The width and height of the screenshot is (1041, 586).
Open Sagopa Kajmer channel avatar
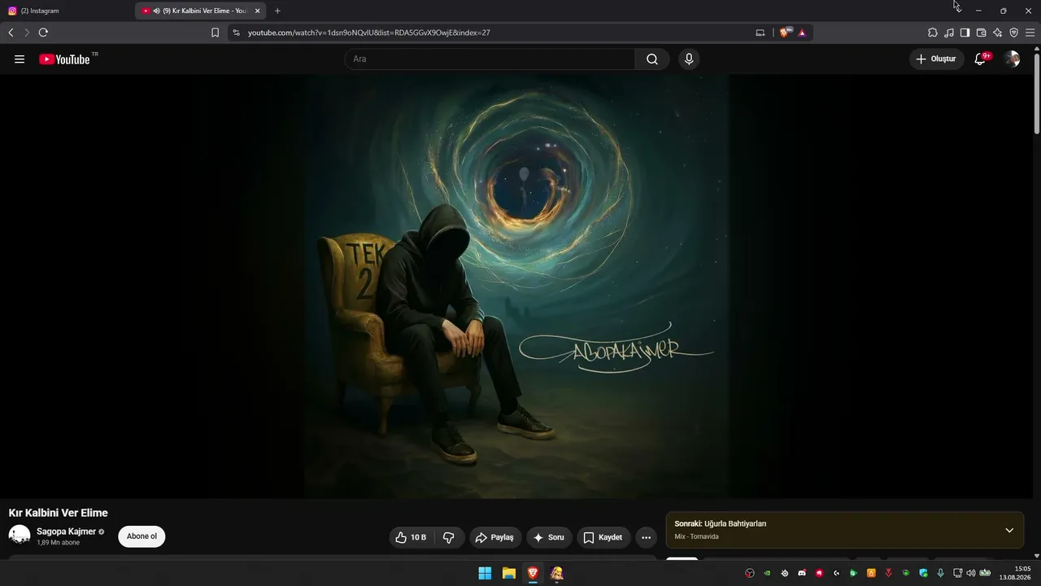20,536
